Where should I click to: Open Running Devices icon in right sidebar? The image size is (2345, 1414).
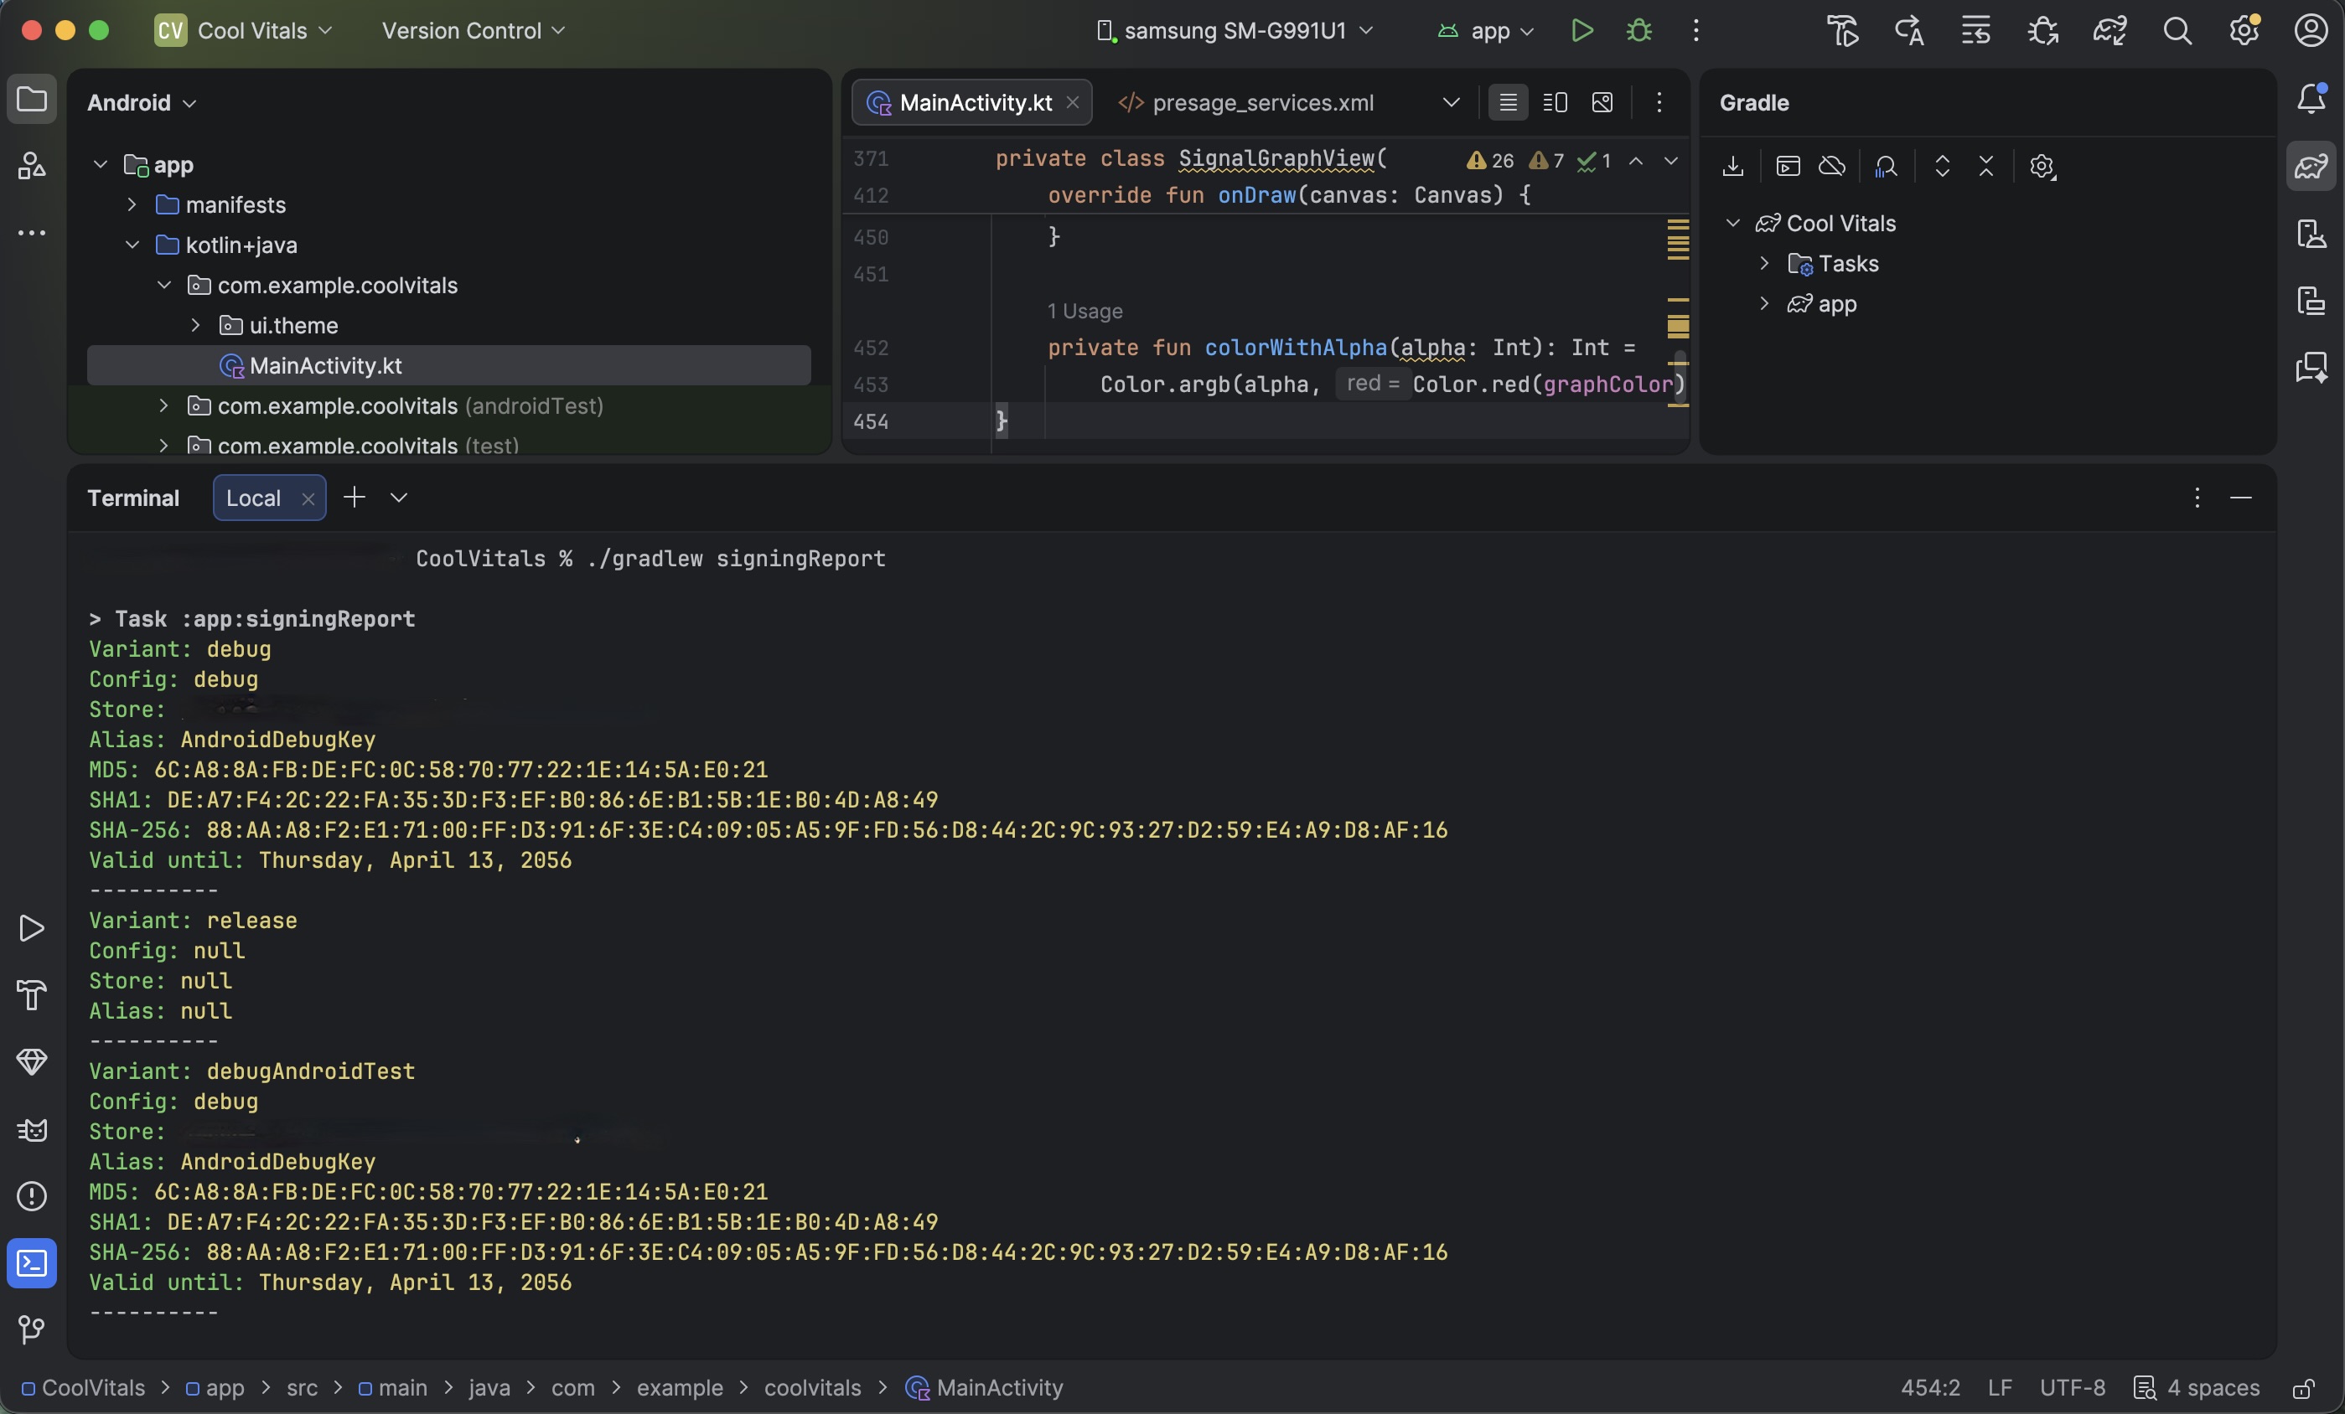click(x=2311, y=301)
